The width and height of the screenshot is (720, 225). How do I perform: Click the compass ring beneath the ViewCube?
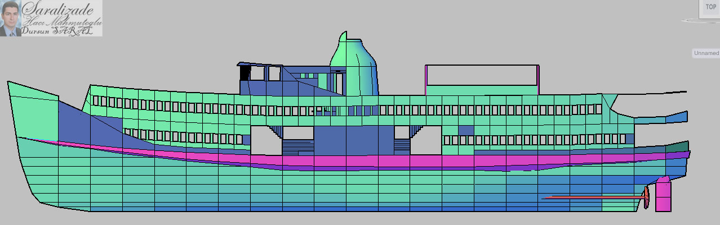point(697,21)
